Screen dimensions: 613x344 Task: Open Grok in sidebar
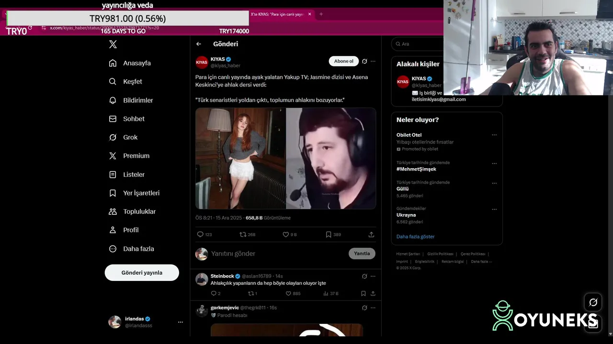click(x=123, y=138)
